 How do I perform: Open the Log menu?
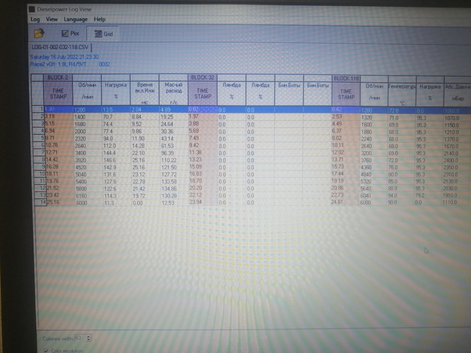35,20
